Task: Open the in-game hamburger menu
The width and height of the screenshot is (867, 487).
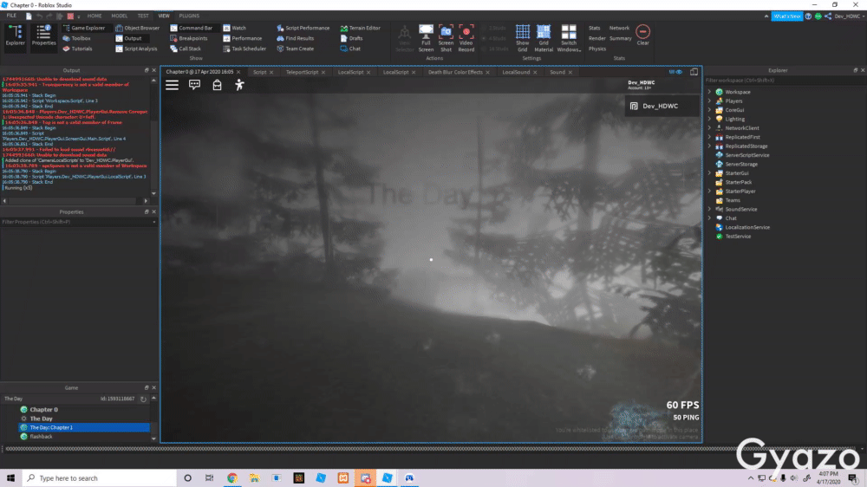Action: click(172, 85)
